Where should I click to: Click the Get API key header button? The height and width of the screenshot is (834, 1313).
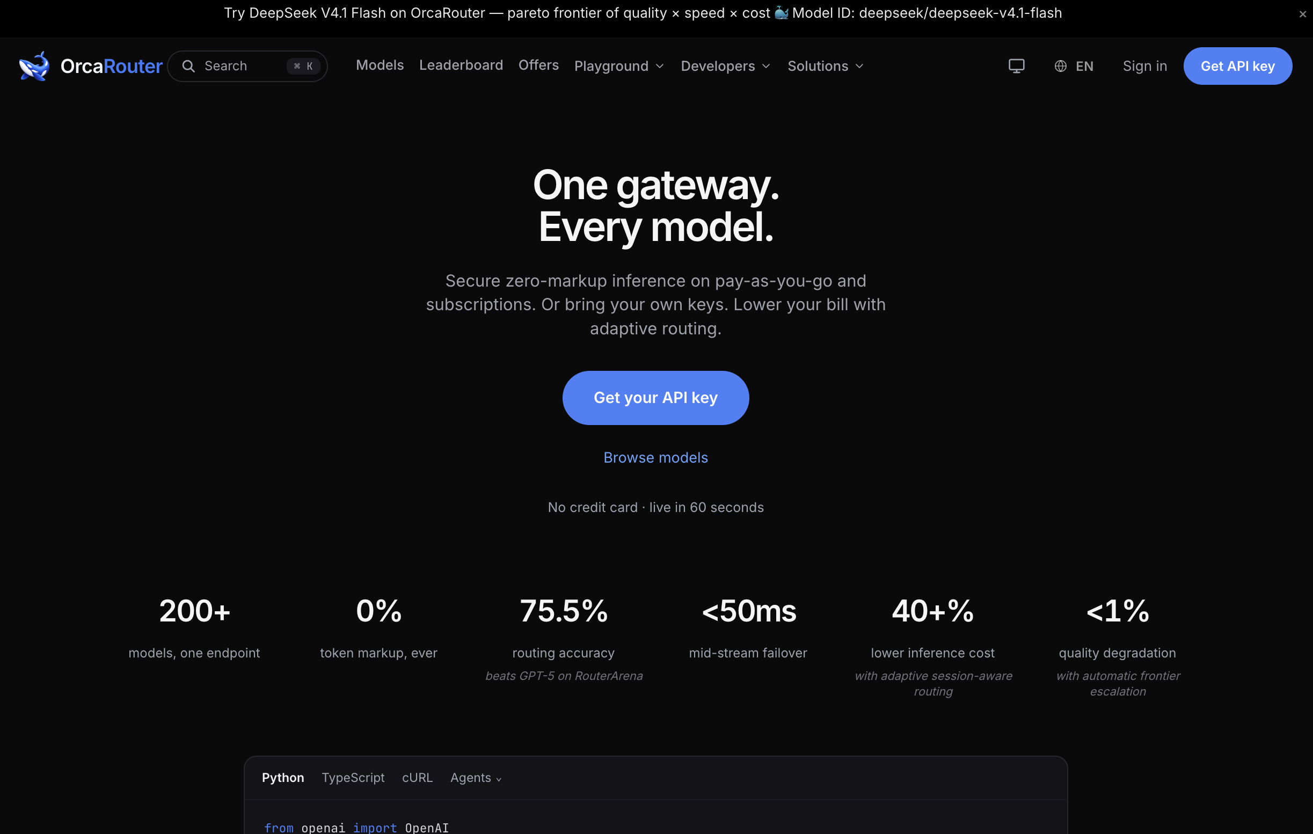tap(1237, 66)
